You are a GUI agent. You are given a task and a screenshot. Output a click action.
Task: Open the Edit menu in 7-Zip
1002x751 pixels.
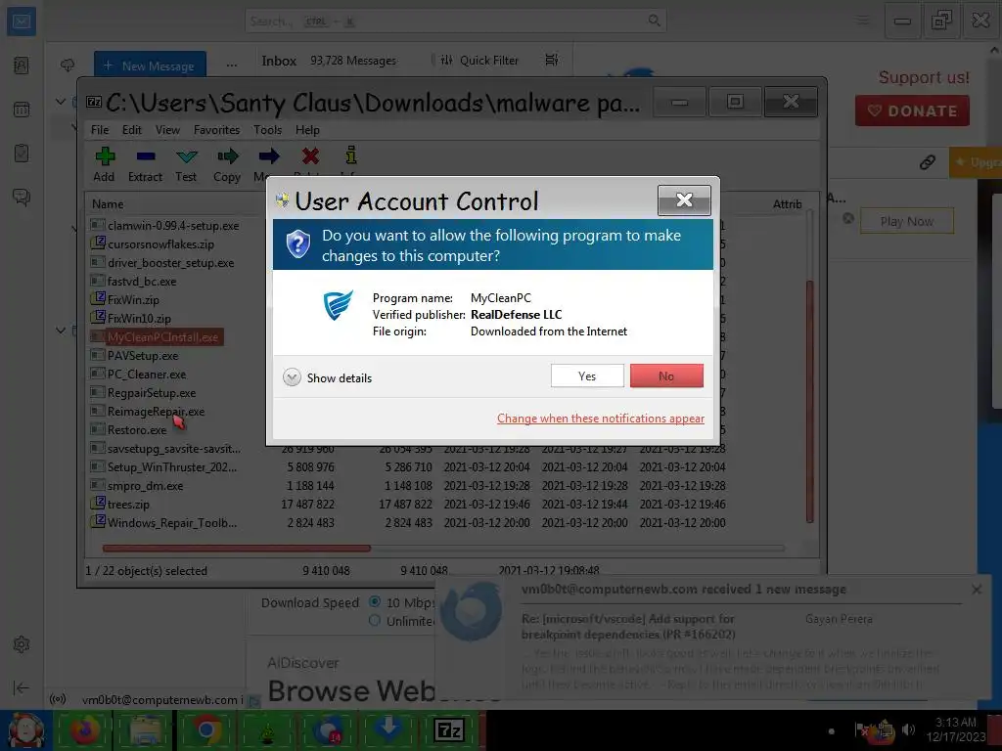[132, 130]
